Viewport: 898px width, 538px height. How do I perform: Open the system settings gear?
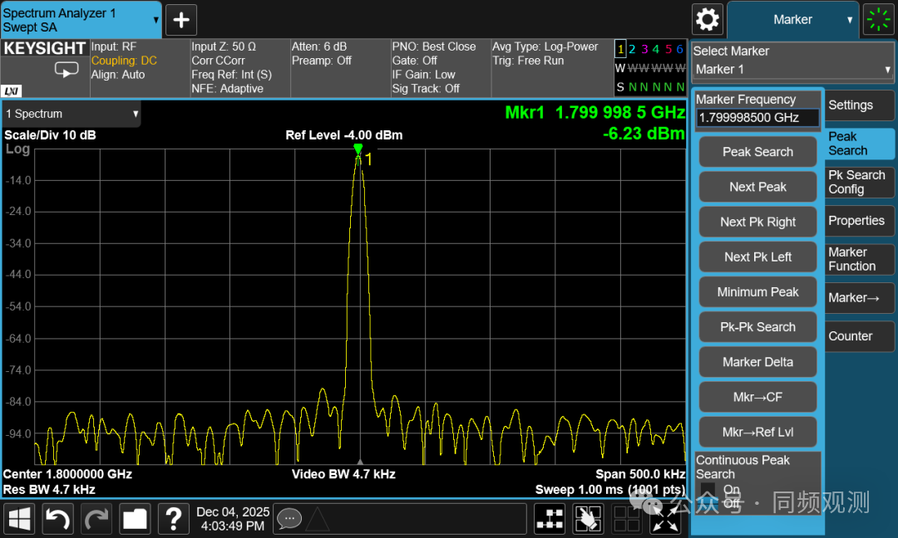coord(708,19)
